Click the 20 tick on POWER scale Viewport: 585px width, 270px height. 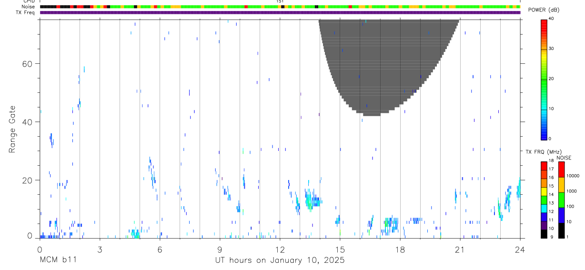pos(551,79)
